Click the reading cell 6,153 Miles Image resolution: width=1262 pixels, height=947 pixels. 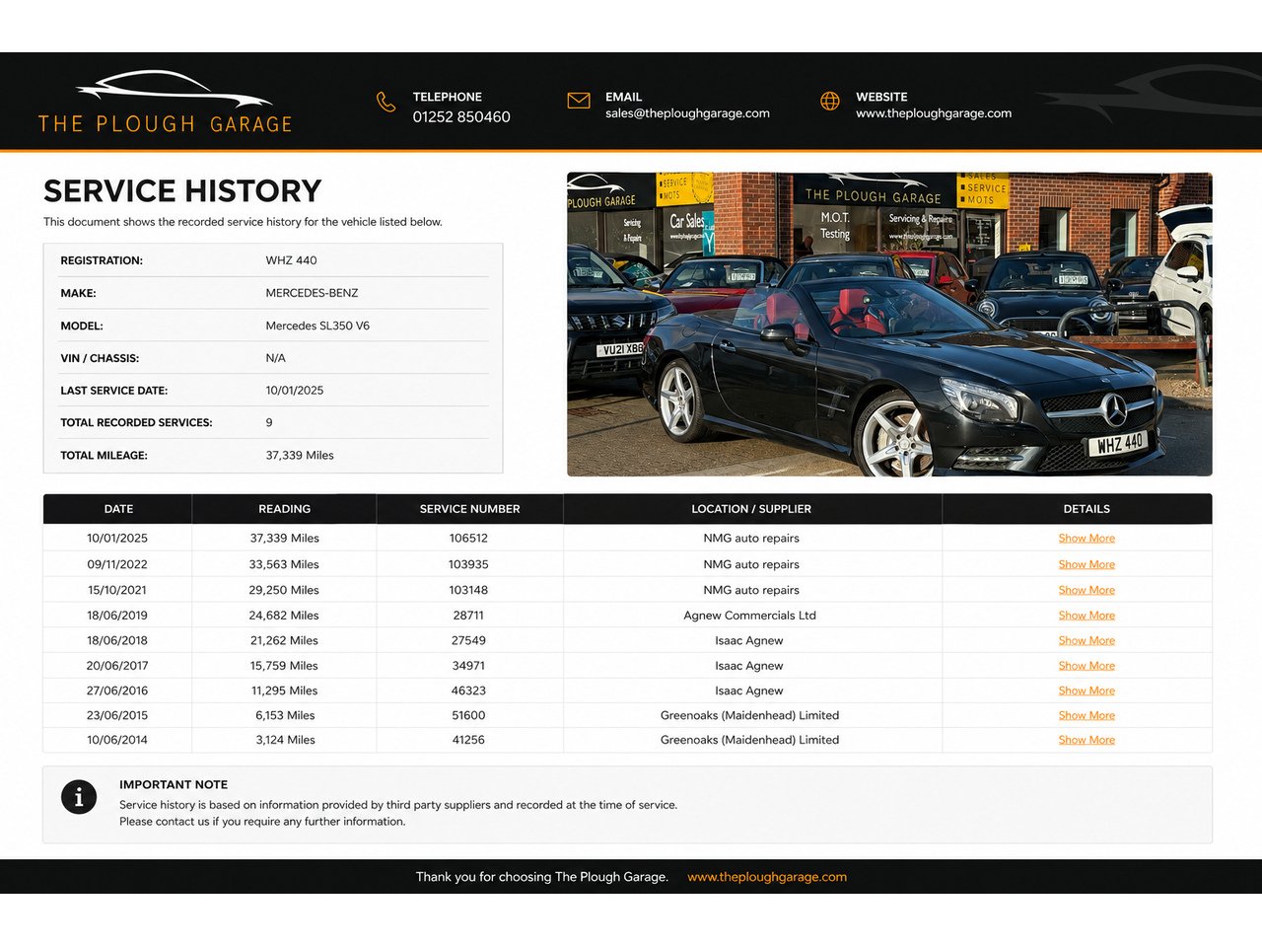[285, 715]
